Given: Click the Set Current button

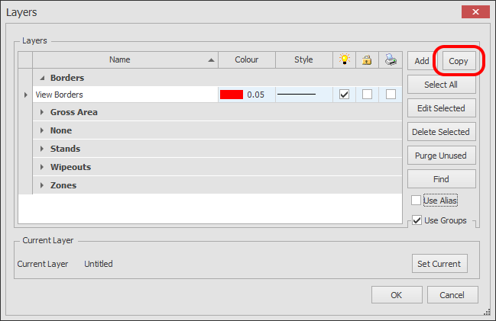Looking at the screenshot, I should pos(439,264).
